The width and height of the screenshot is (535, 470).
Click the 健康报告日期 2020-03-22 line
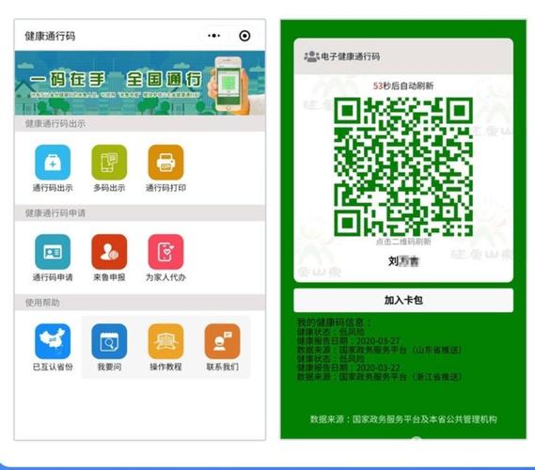348,368
